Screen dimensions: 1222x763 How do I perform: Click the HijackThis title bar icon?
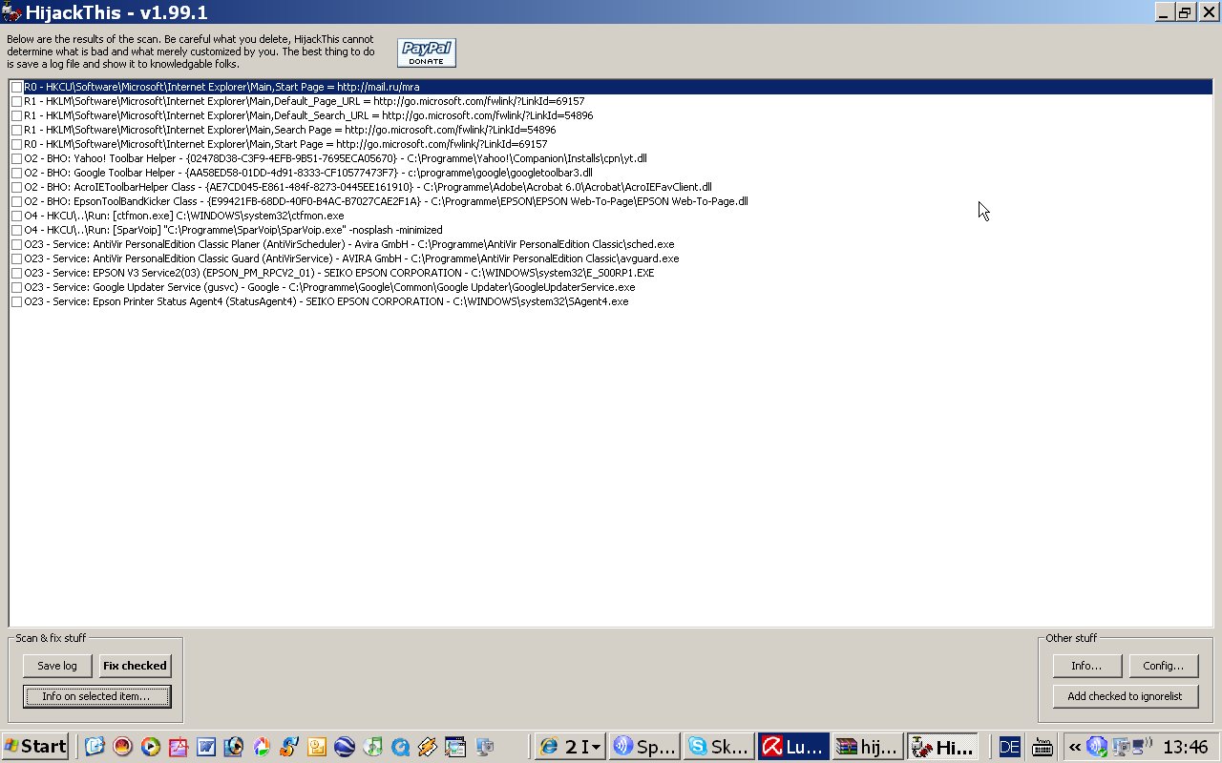[x=11, y=12]
